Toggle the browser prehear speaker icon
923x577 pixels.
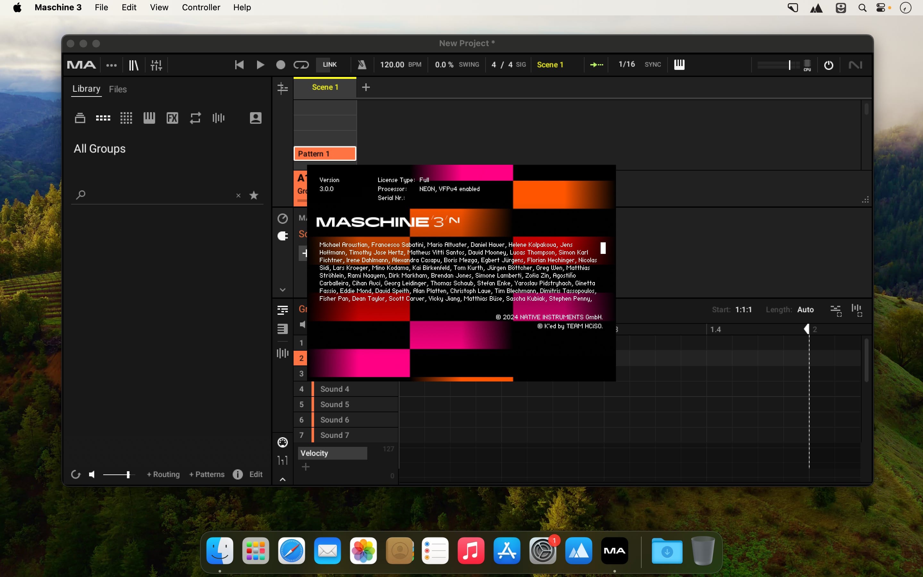point(92,474)
